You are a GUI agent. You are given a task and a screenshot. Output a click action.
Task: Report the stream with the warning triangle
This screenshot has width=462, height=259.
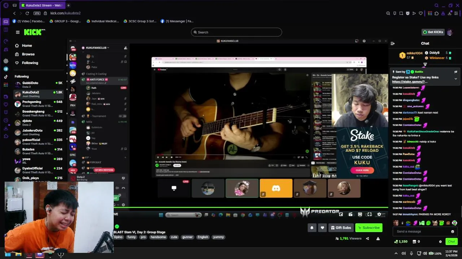378,238
